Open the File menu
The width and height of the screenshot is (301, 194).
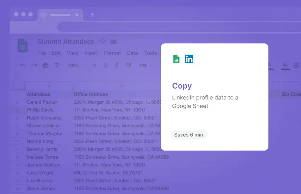pos(41,53)
